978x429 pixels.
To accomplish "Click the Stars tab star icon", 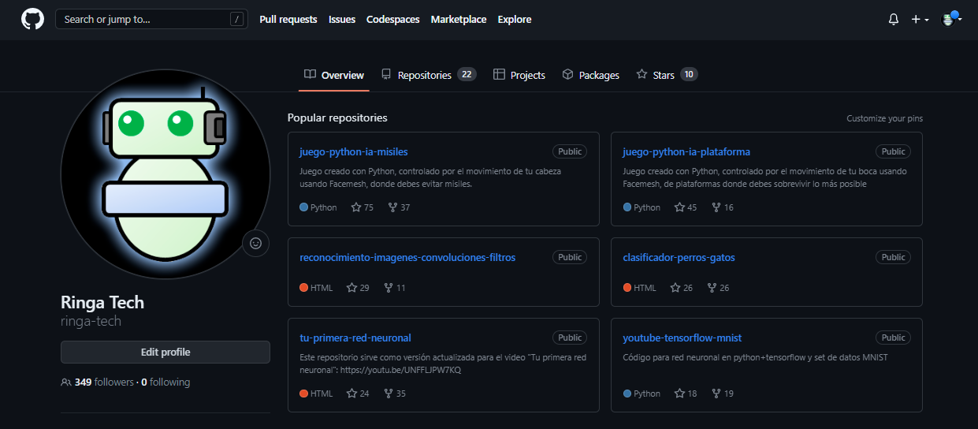I will (x=642, y=75).
